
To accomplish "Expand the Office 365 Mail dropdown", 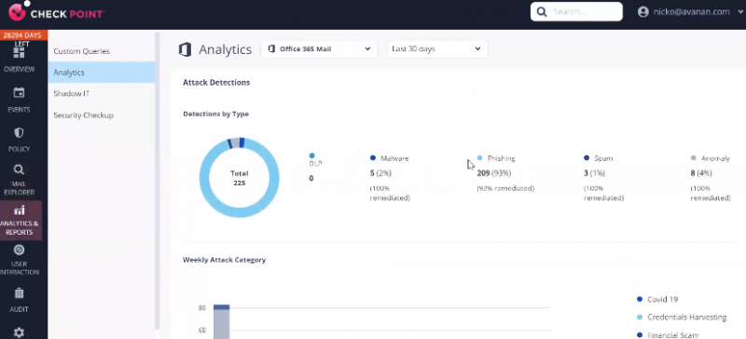I will [x=319, y=49].
